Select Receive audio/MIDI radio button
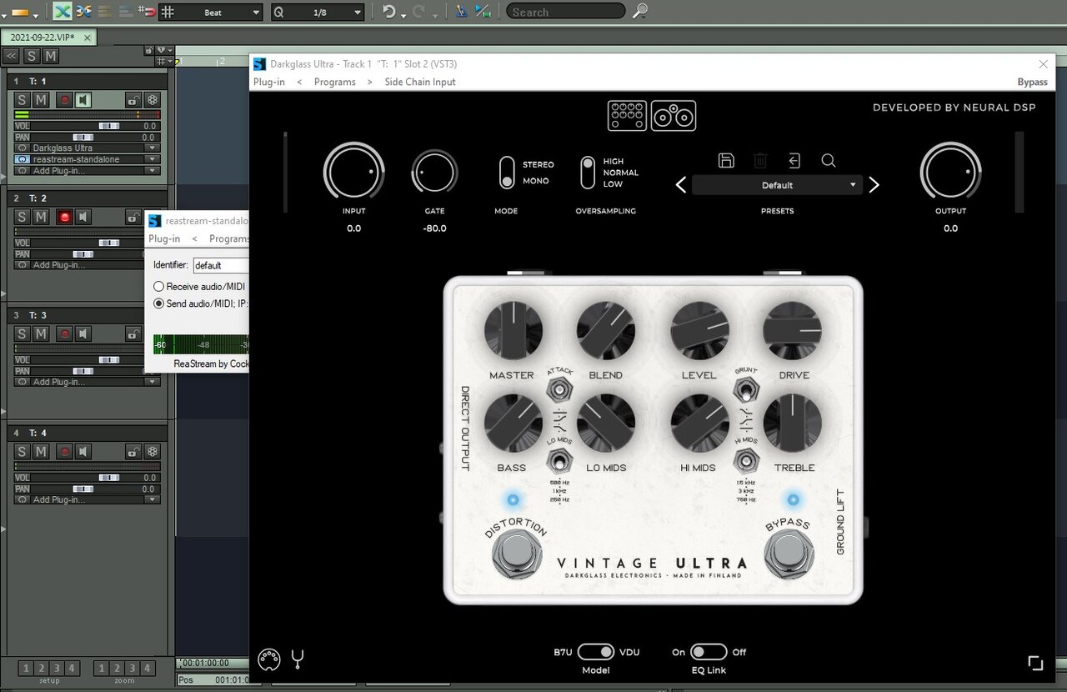This screenshot has width=1067, height=692. pos(158,287)
